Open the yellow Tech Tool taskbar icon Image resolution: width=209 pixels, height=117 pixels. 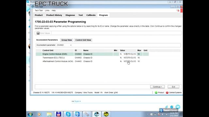click(106, 114)
